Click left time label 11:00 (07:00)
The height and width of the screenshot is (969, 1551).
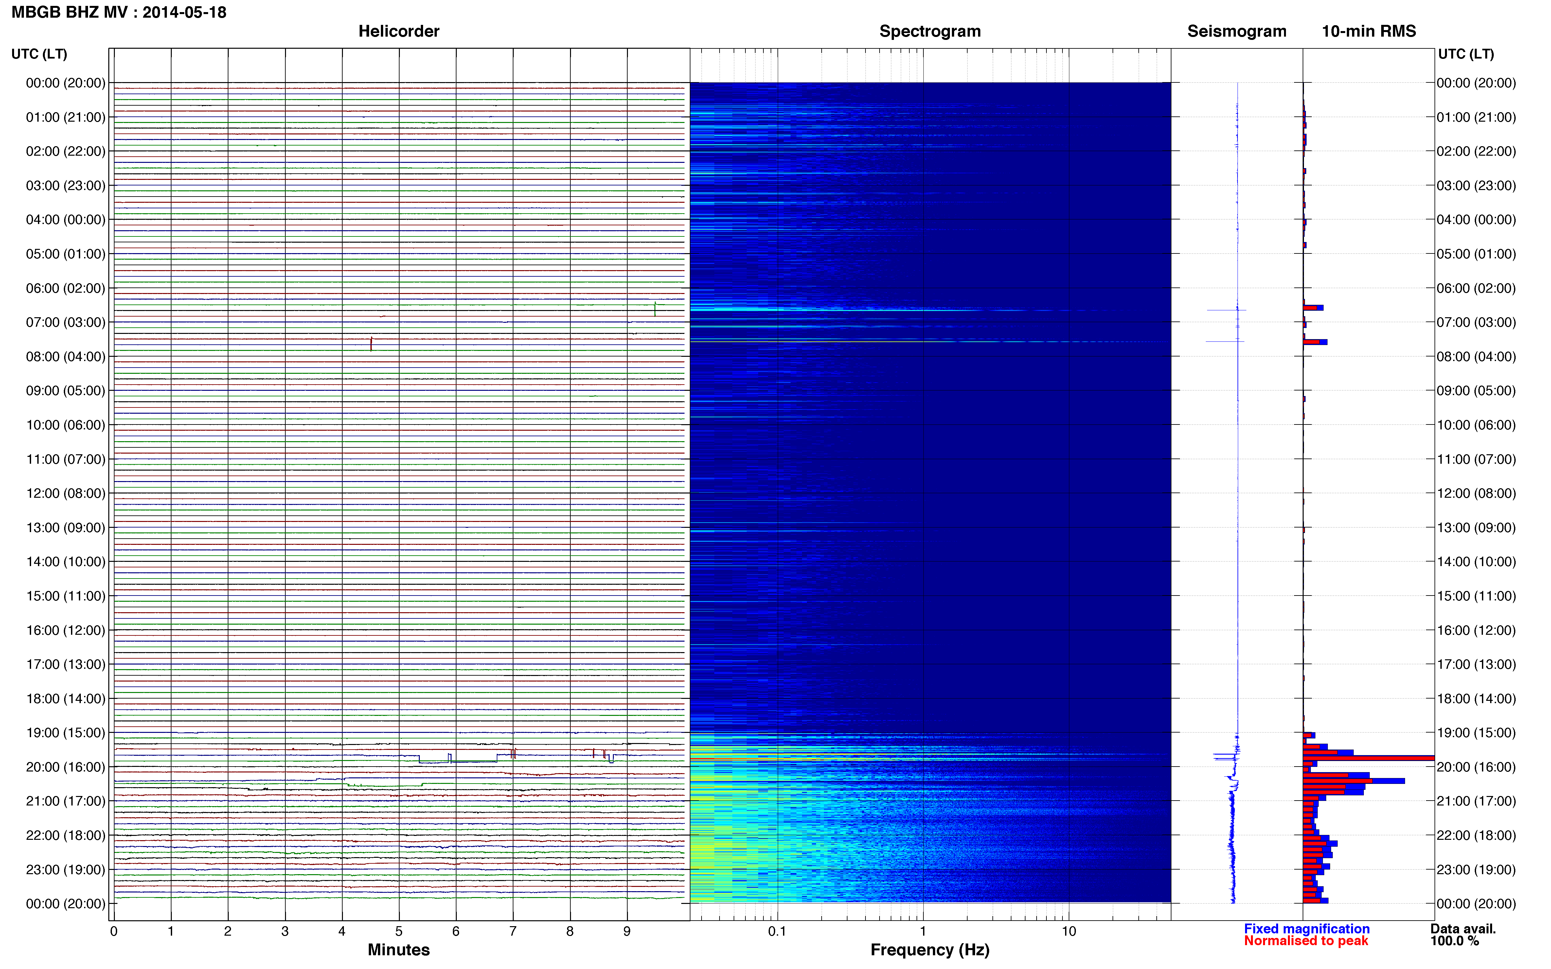65,459
